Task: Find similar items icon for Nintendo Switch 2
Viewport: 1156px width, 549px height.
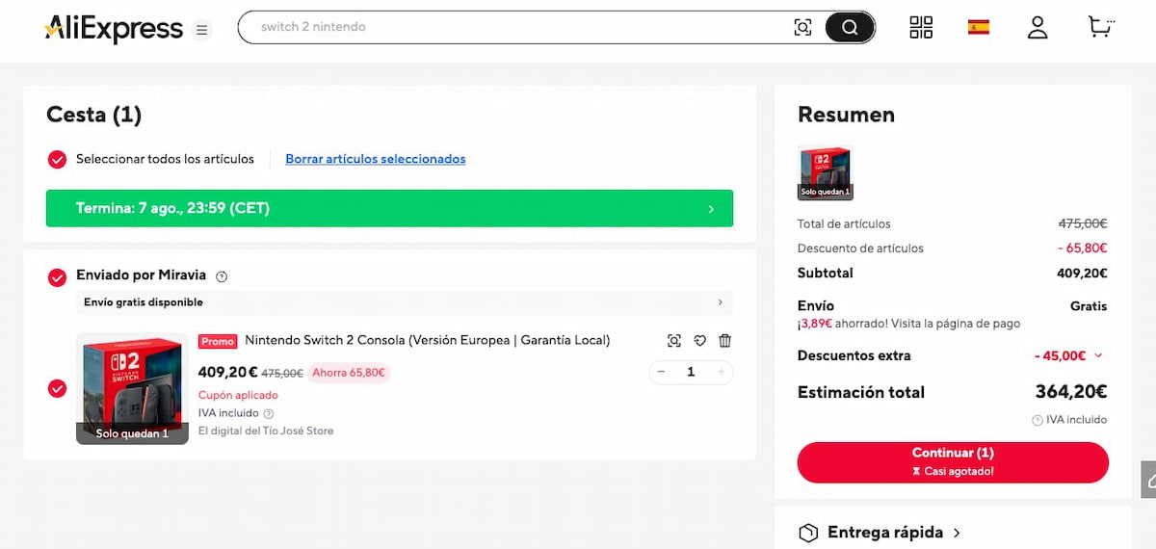Action: click(x=674, y=340)
